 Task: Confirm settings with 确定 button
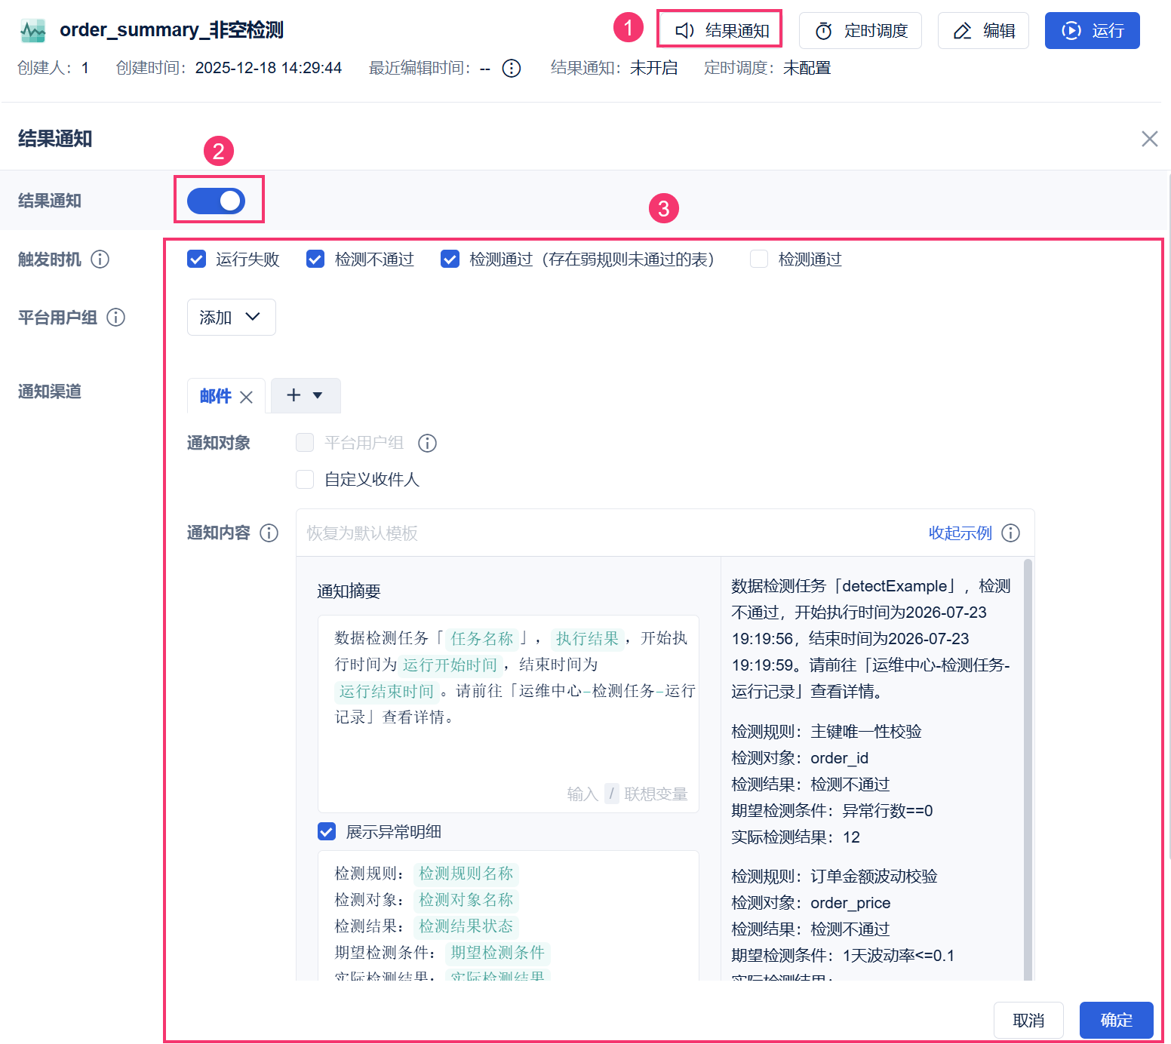click(1116, 1020)
